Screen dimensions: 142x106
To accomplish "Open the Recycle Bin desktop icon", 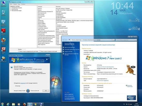I will 3,13.
